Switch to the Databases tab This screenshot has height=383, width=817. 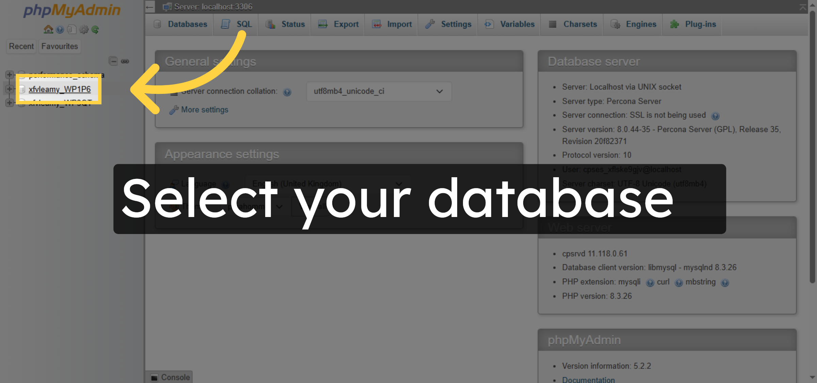[x=180, y=24]
